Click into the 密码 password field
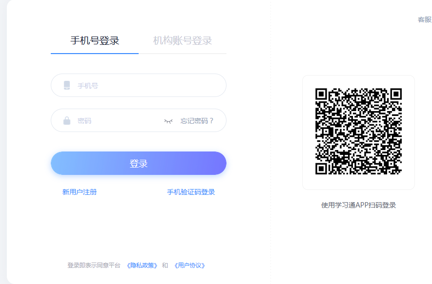This screenshot has width=432, height=284. [117, 121]
